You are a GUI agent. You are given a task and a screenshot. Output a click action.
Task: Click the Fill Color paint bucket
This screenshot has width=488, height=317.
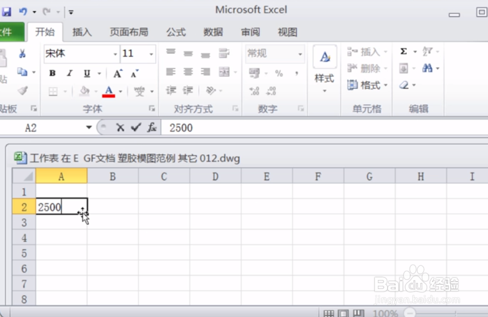pyautogui.click(x=85, y=91)
